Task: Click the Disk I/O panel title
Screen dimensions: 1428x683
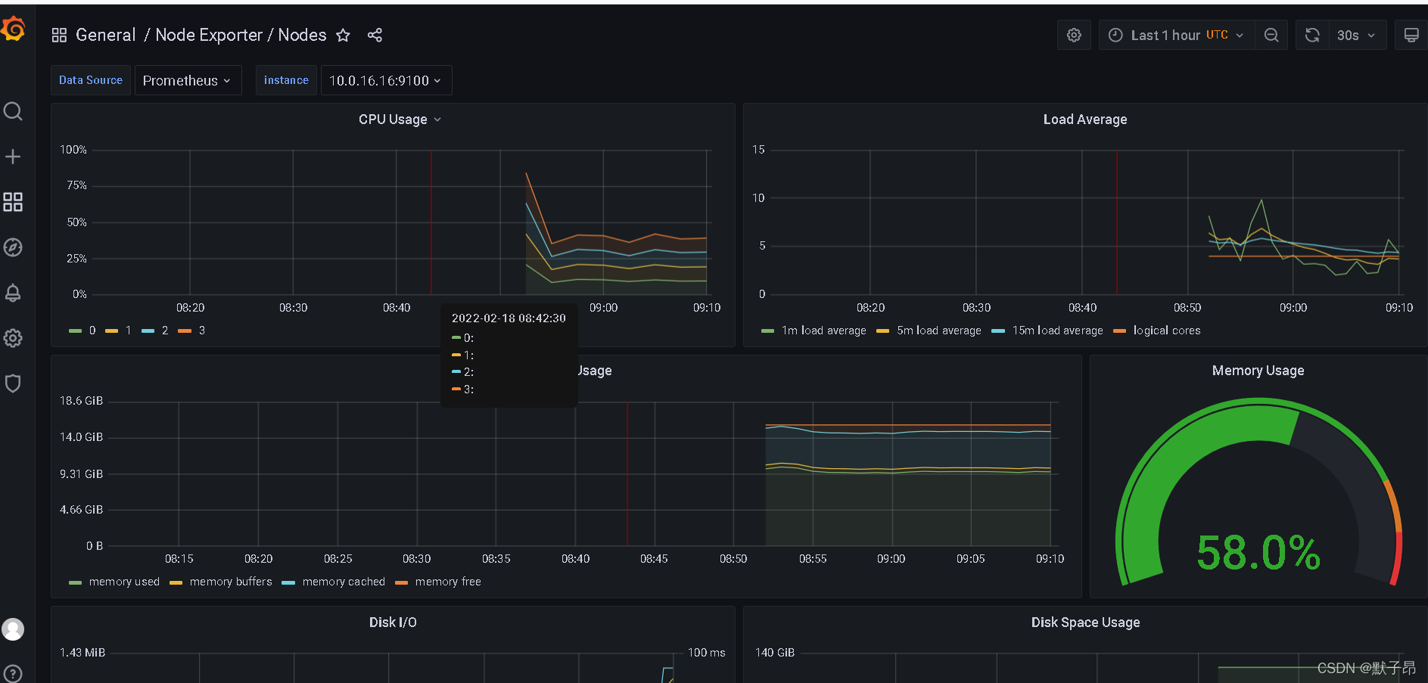Action: click(x=393, y=622)
